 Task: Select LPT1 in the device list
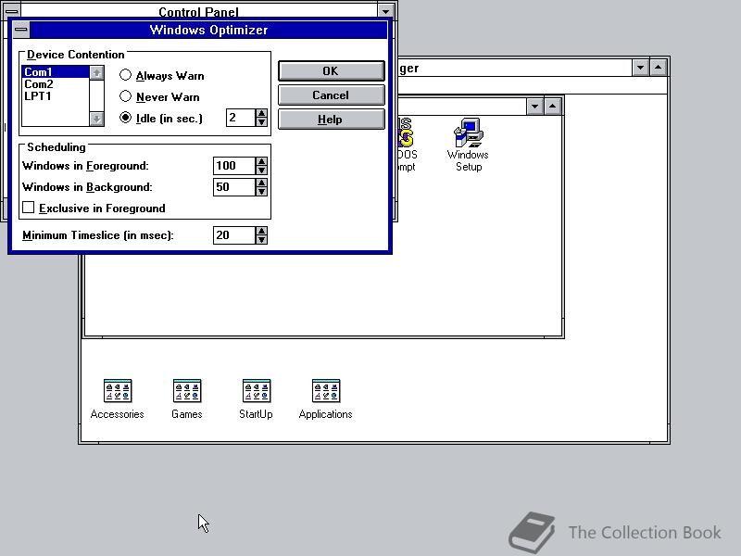point(56,96)
